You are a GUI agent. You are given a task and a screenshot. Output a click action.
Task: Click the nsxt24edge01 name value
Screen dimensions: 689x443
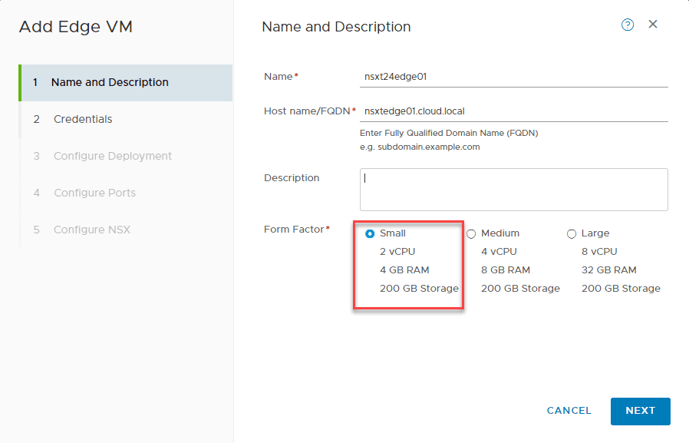[x=394, y=76]
